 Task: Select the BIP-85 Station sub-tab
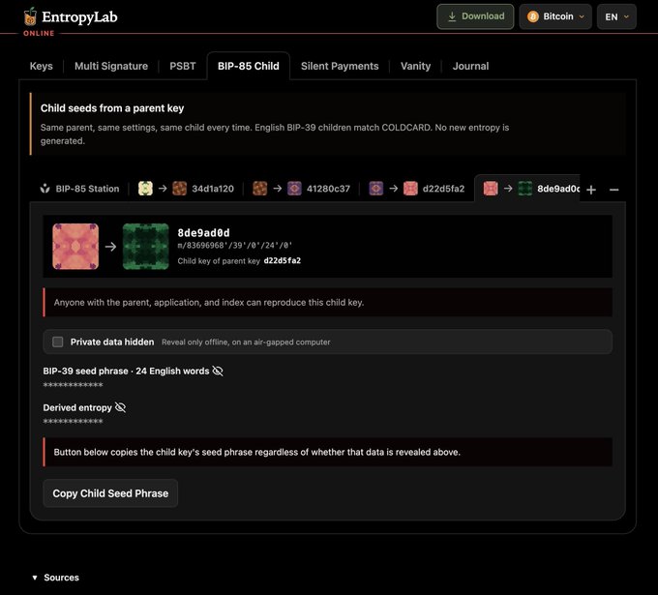pos(79,189)
